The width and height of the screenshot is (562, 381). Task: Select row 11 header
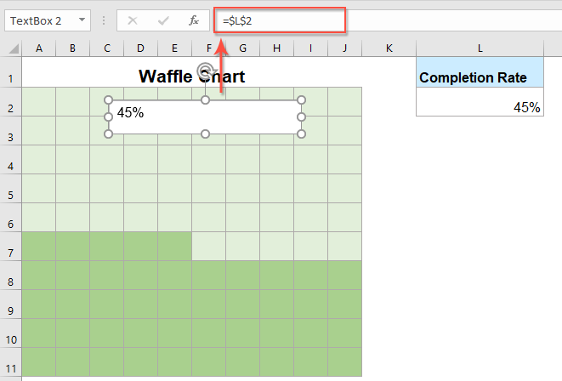point(10,361)
